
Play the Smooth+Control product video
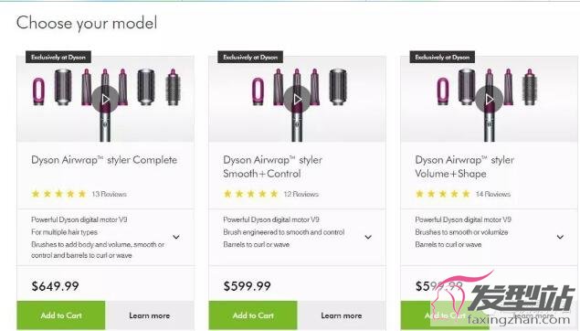coord(298,100)
